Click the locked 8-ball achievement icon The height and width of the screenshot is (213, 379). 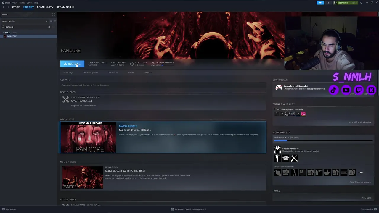tap(302, 172)
